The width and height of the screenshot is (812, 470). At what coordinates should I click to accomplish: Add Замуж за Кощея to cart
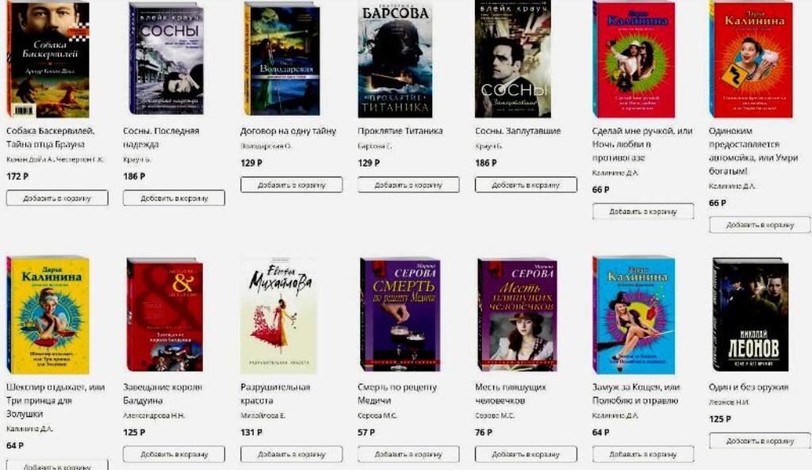coord(643,454)
